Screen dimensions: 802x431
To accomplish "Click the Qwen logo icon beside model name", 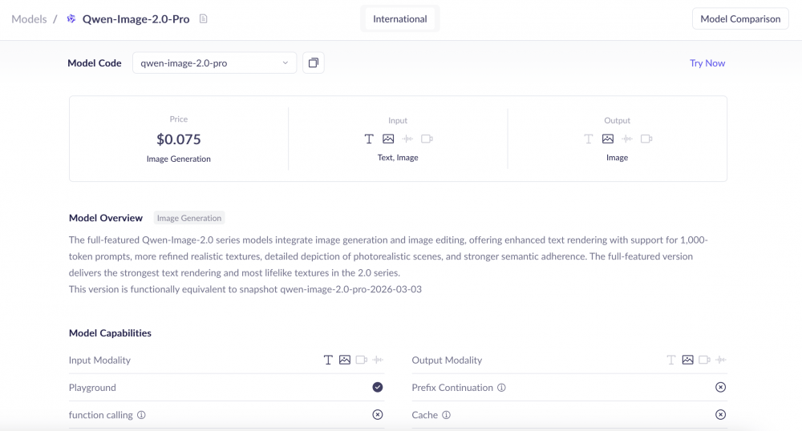I will tap(71, 19).
